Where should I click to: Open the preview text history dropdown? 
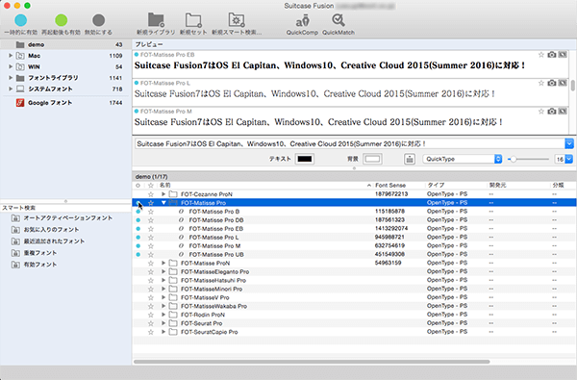[569, 143]
